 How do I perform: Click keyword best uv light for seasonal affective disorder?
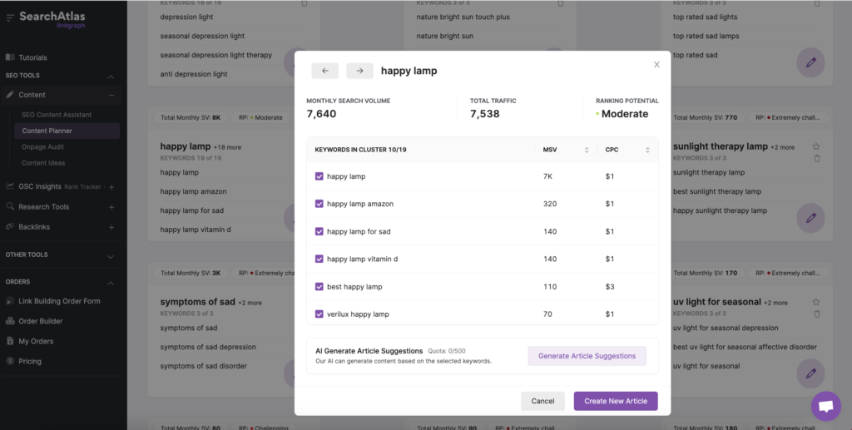pyautogui.click(x=745, y=347)
